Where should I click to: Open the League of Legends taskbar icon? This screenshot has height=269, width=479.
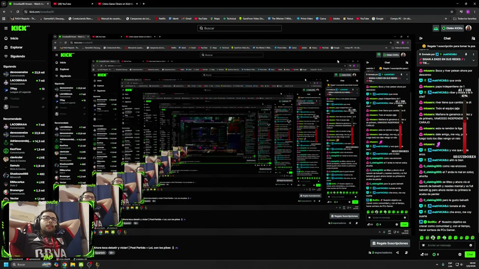point(97,265)
